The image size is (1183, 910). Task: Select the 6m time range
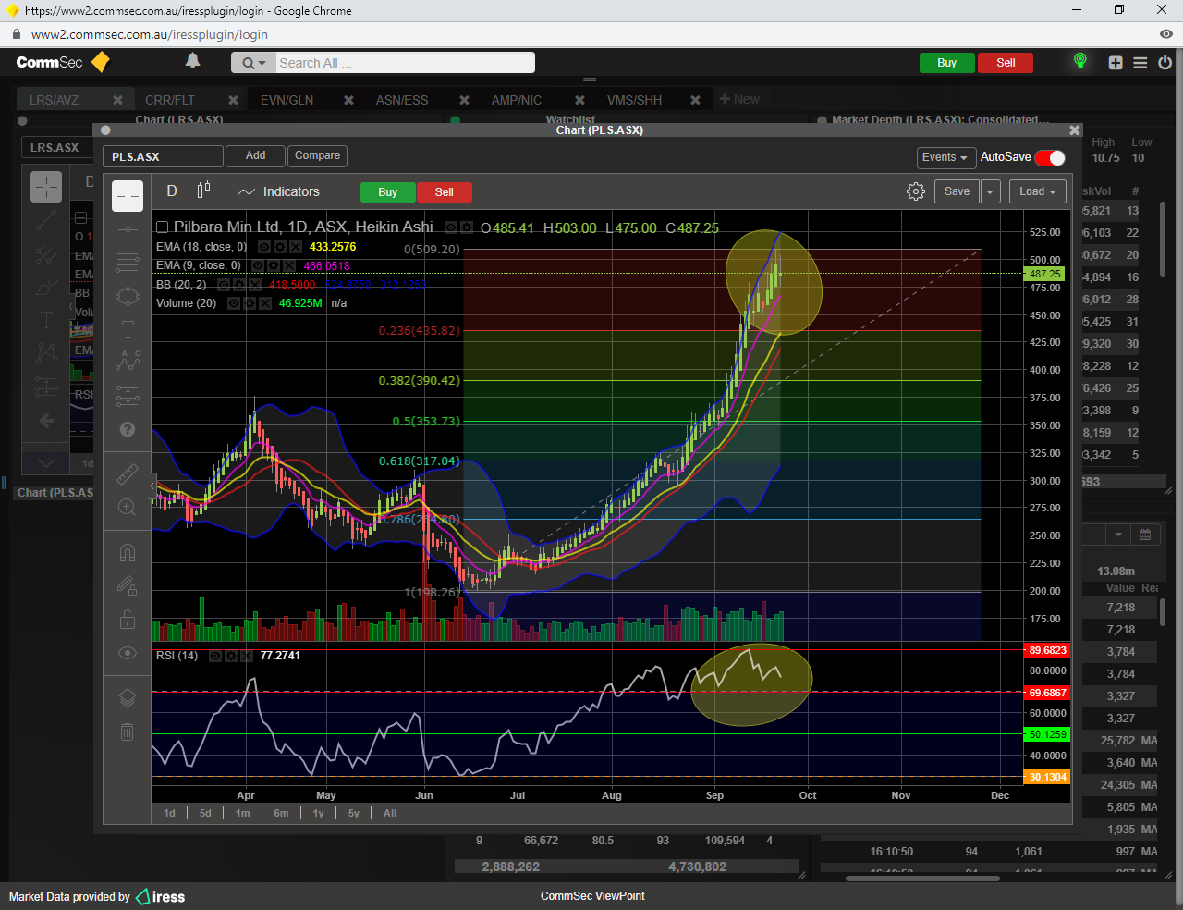(x=281, y=813)
